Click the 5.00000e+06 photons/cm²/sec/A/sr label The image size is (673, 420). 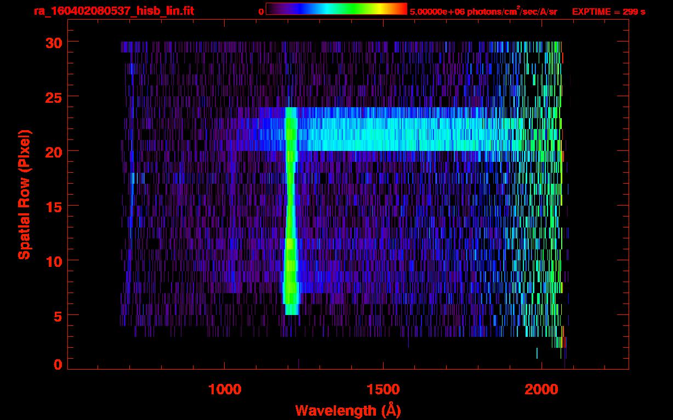[x=483, y=11]
